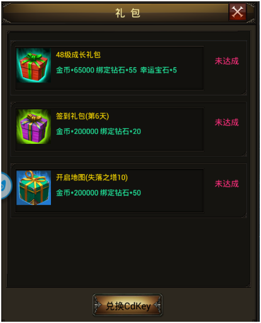The width and height of the screenshot is (261, 323).
Task: Select the 签到礼包(第6天) title
Action: 82,116
